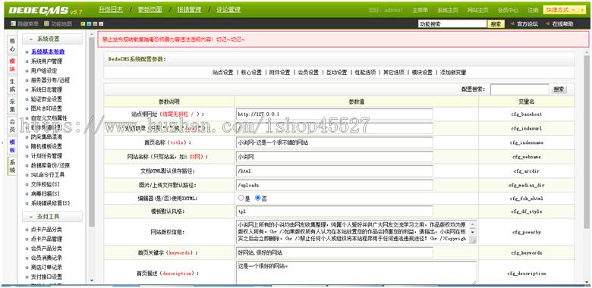Click the 首页关键字 keywords input field
The width and height of the screenshot is (592, 288).
pos(335,252)
